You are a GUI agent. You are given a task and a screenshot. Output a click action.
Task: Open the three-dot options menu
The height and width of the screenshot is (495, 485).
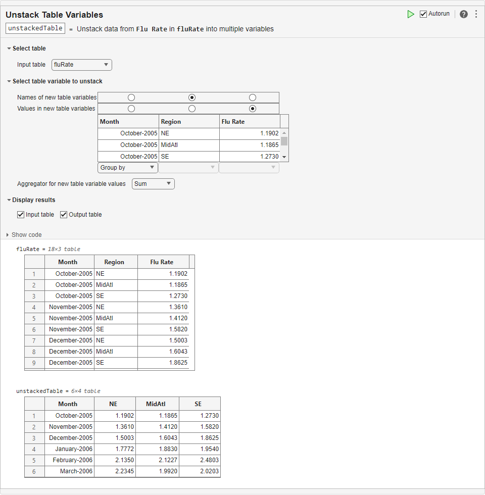[x=476, y=14]
